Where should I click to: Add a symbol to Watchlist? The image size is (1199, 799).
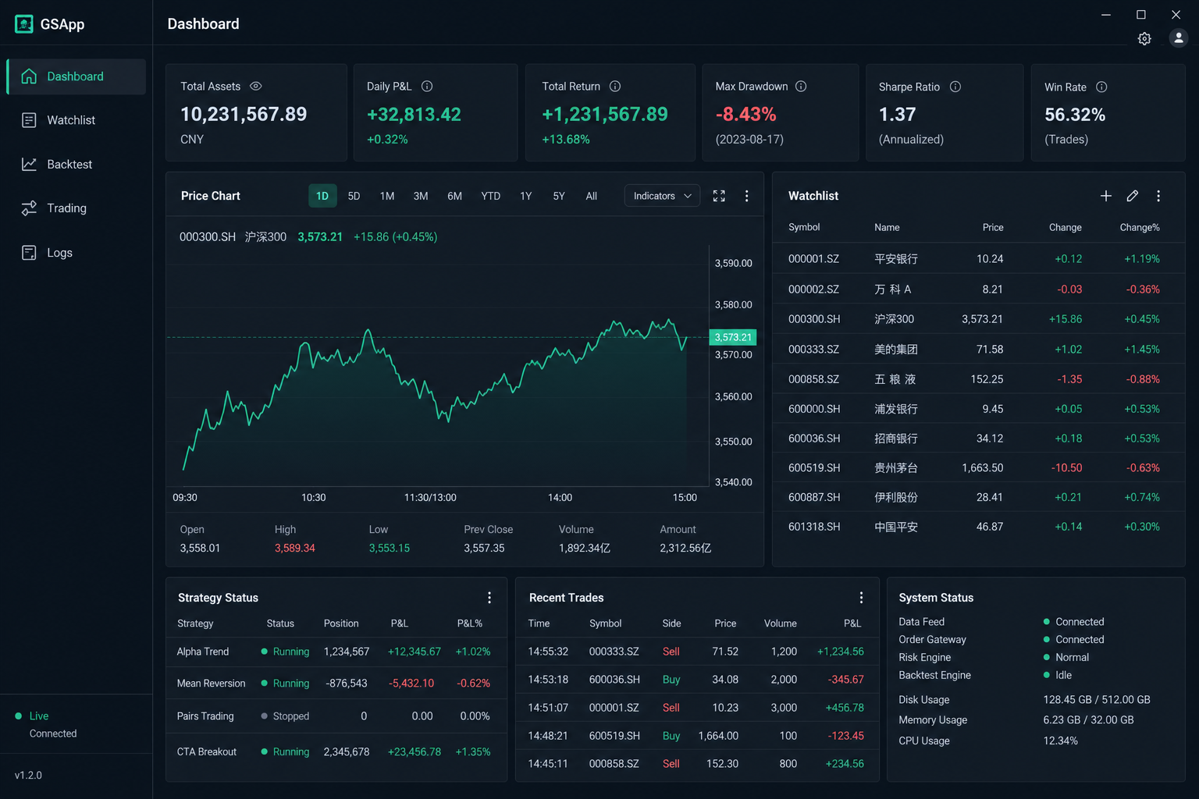1106,196
